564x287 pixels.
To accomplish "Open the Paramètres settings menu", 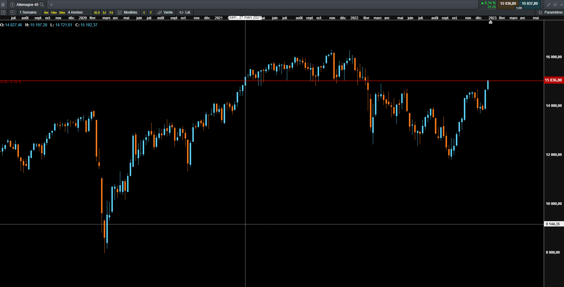I will coord(550,12).
